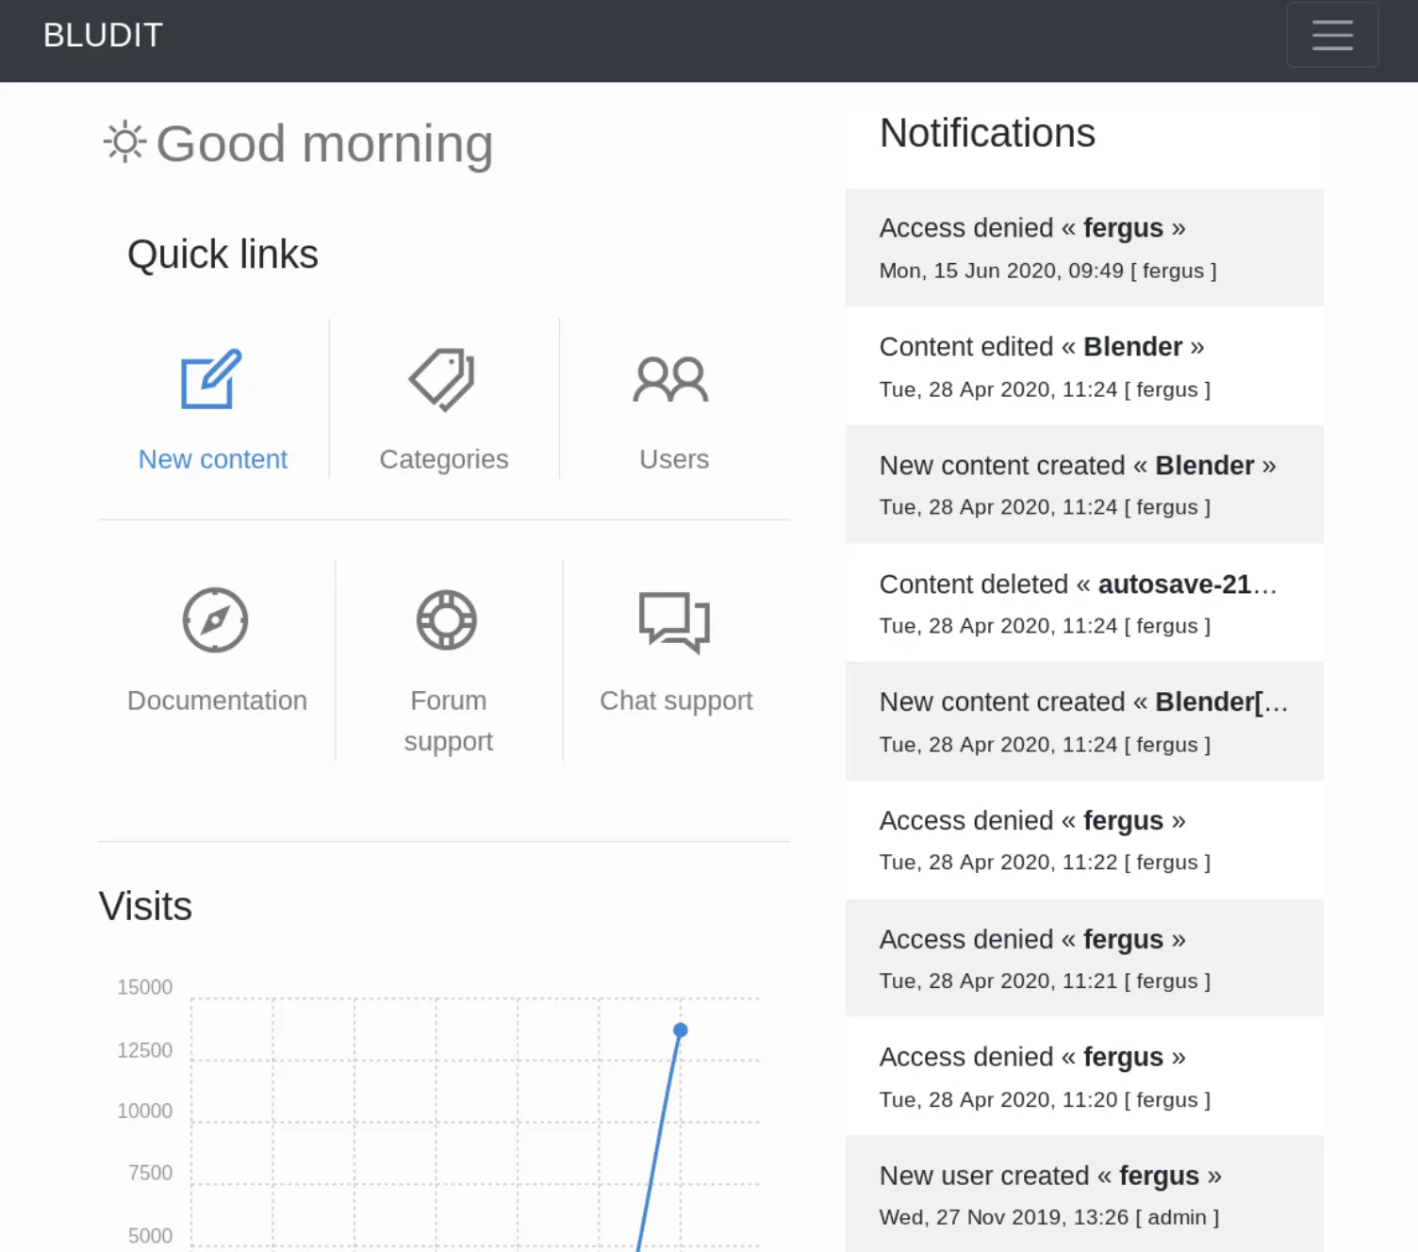Click the Access denied notification at 11:22
Viewport: 1418px width, 1252px height.
(1083, 840)
